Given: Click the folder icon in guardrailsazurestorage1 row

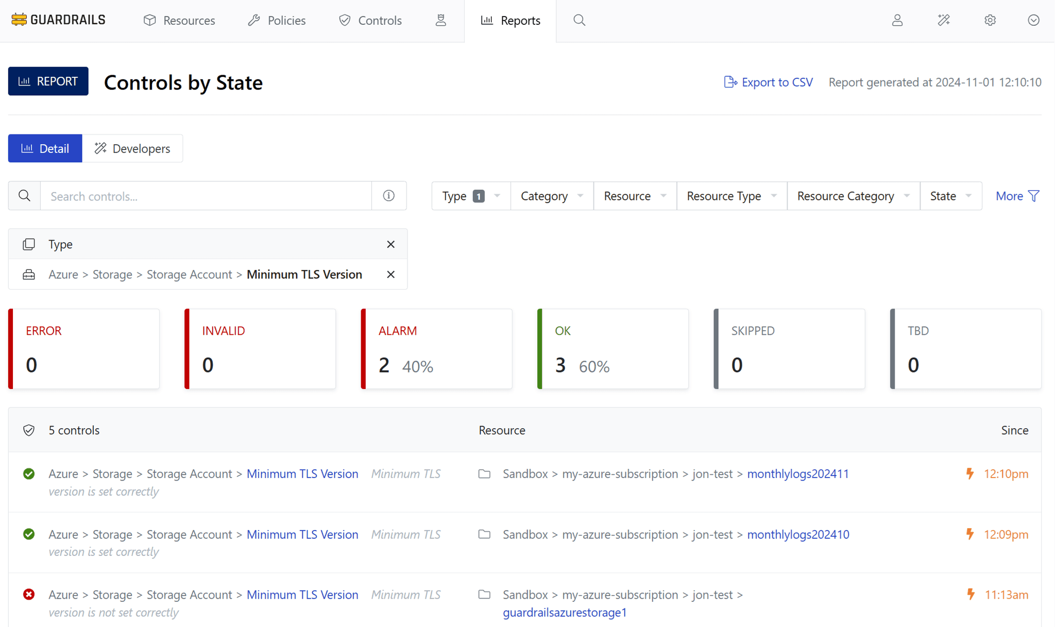Looking at the screenshot, I should point(484,595).
